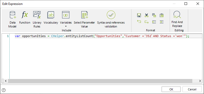204x94 pixels.
Task: Open the Vocabulary tool
Action: [51, 18]
